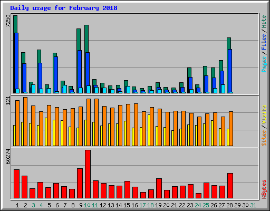Click the red KBytes bar for day 1
Viewport: 270px width, 211px height.
[16, 184]
